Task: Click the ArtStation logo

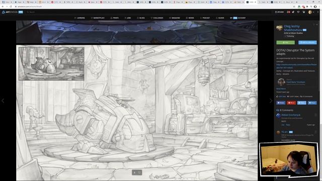Action: click(x=12, y=12)
